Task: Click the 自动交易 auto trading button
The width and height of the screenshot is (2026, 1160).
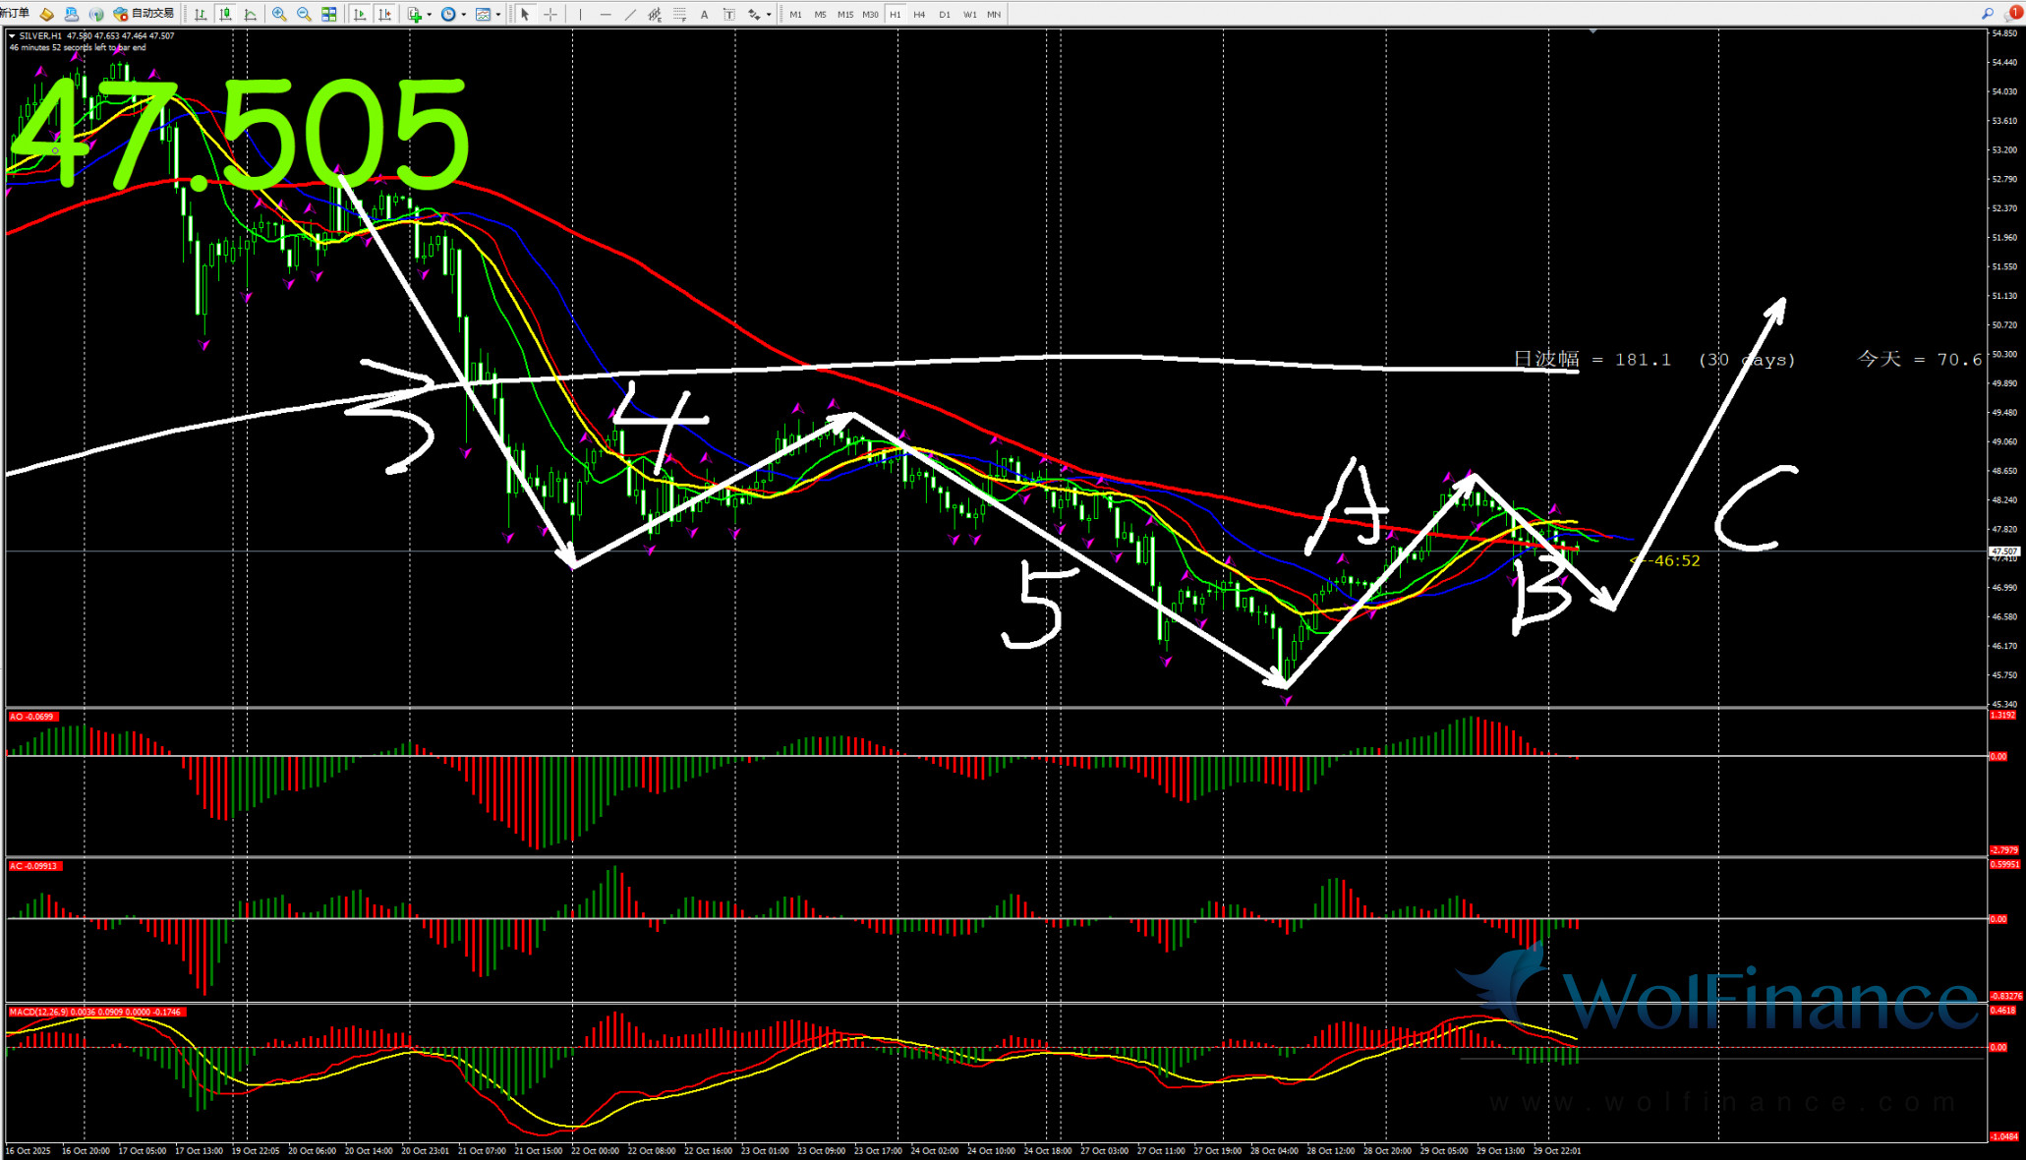Action: click(145, 13)
